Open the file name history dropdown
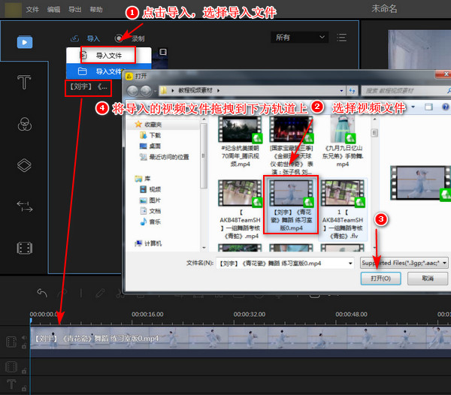This screenshot has width=451, height=395. point(350,263)
